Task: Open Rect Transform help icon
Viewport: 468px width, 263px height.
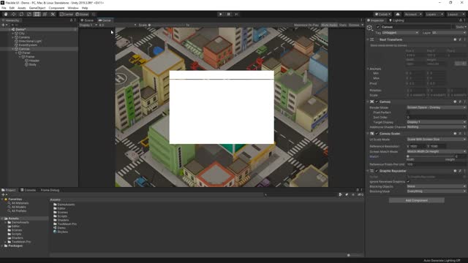Action: (x=455, y=39)
